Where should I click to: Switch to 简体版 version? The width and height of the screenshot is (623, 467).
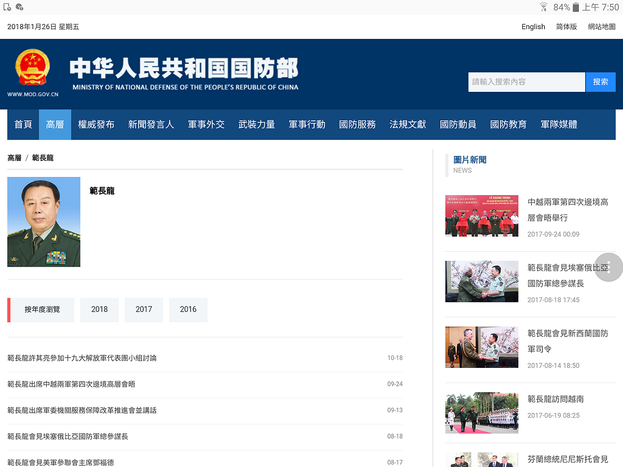click(566, 27)
